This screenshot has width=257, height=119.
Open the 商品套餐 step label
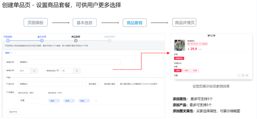tap(76, 37)
